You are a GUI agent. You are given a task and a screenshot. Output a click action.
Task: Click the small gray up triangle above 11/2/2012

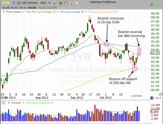142,91
